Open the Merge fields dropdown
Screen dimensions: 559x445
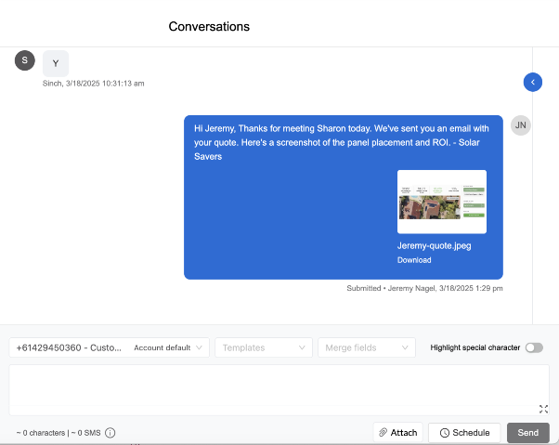(366, 347)
